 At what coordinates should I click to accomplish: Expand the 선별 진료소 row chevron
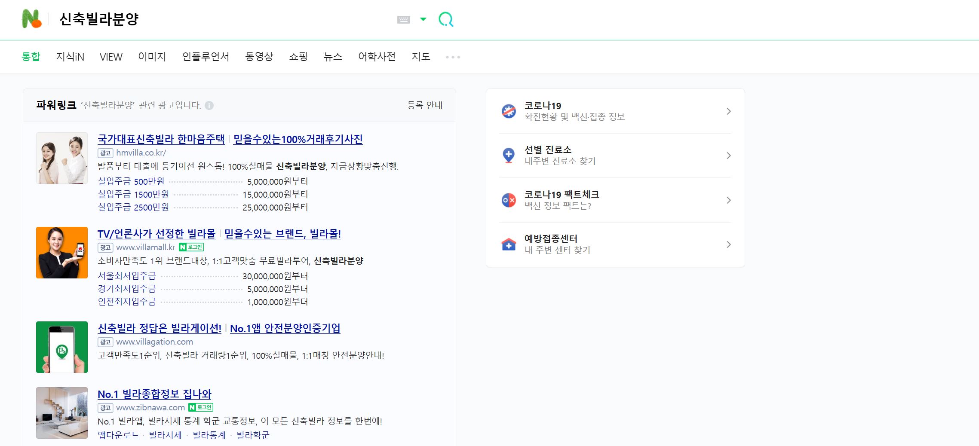(x=729, y=156)
